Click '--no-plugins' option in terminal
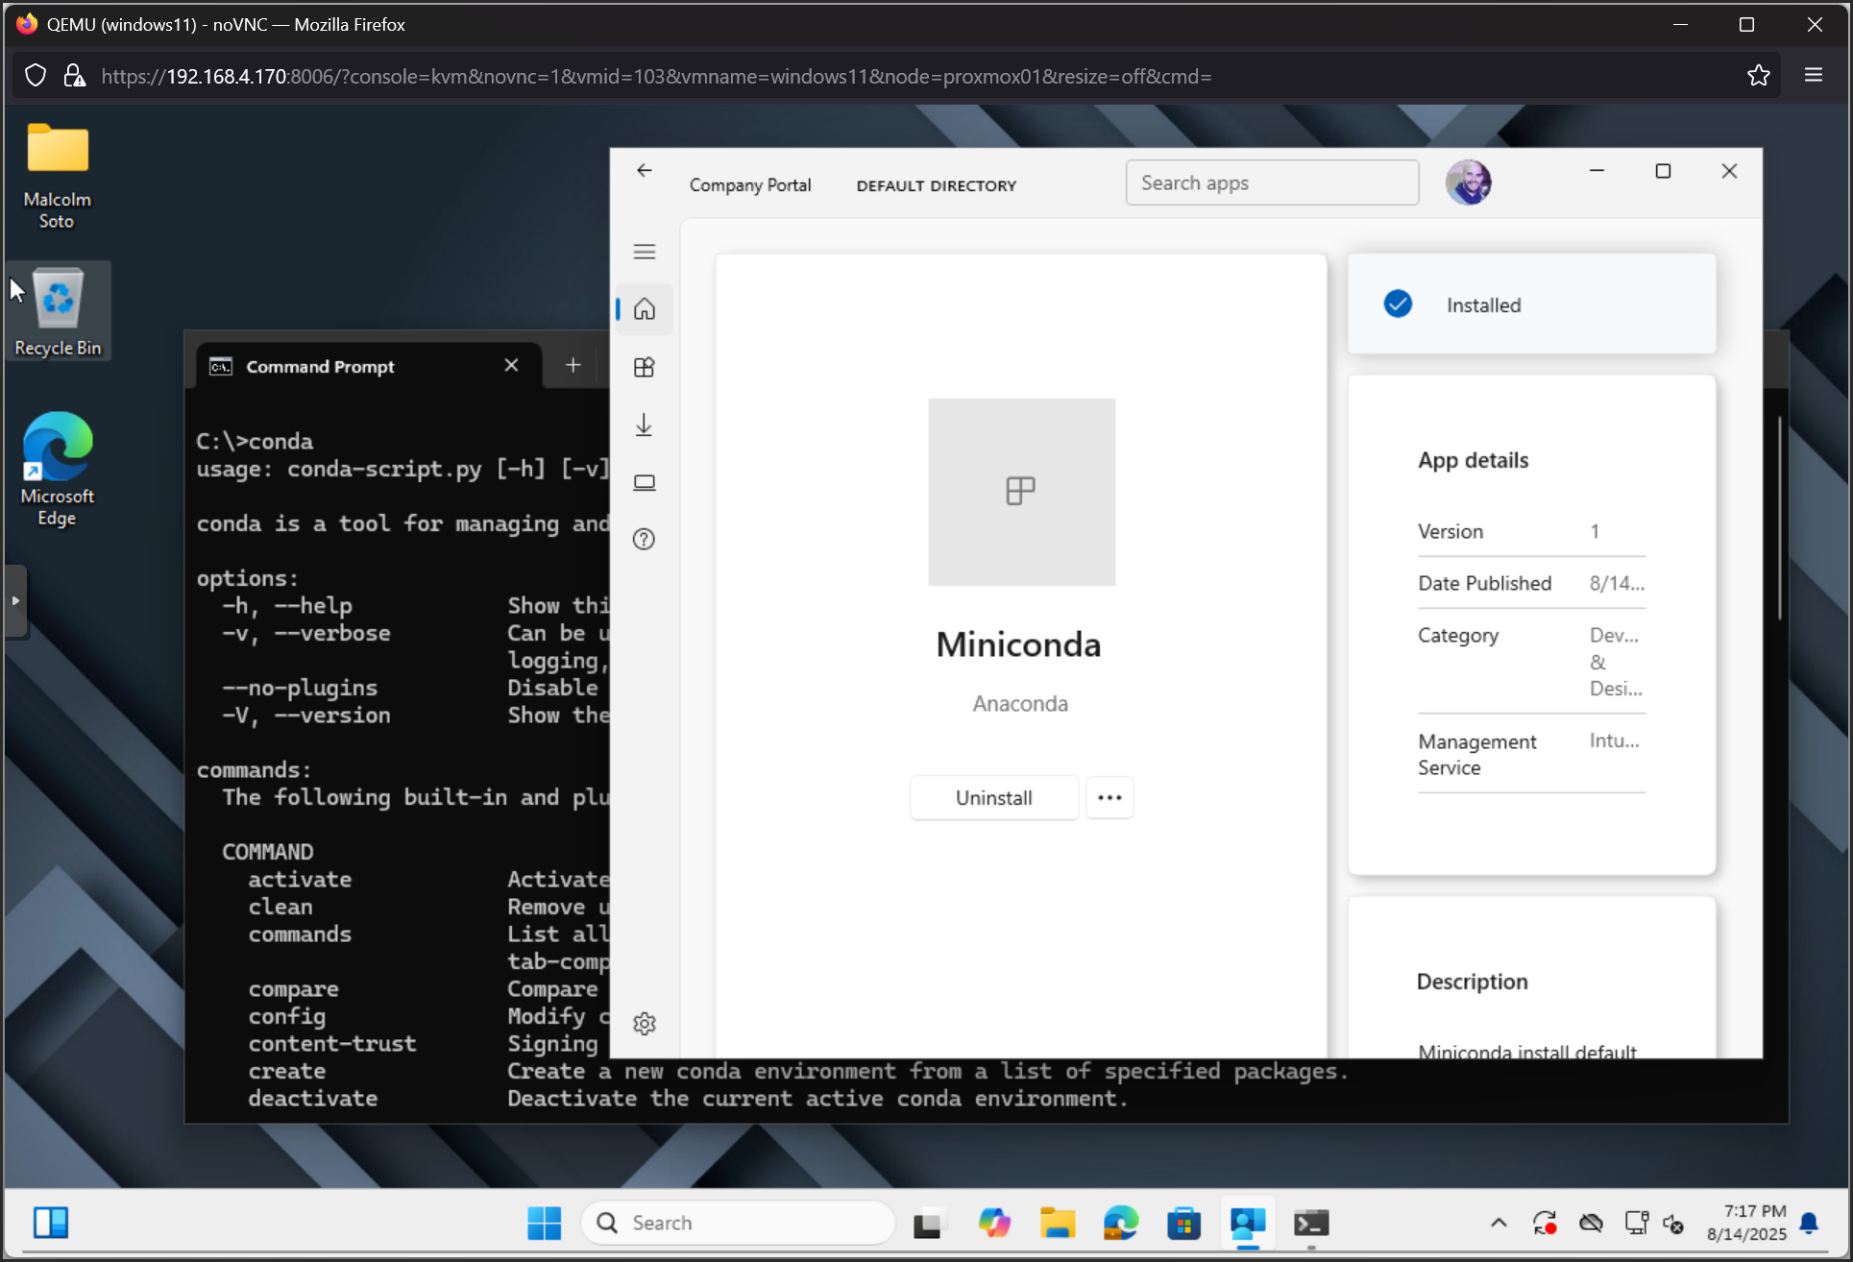Screen dimensions: 1853x1262 (299, 688)
